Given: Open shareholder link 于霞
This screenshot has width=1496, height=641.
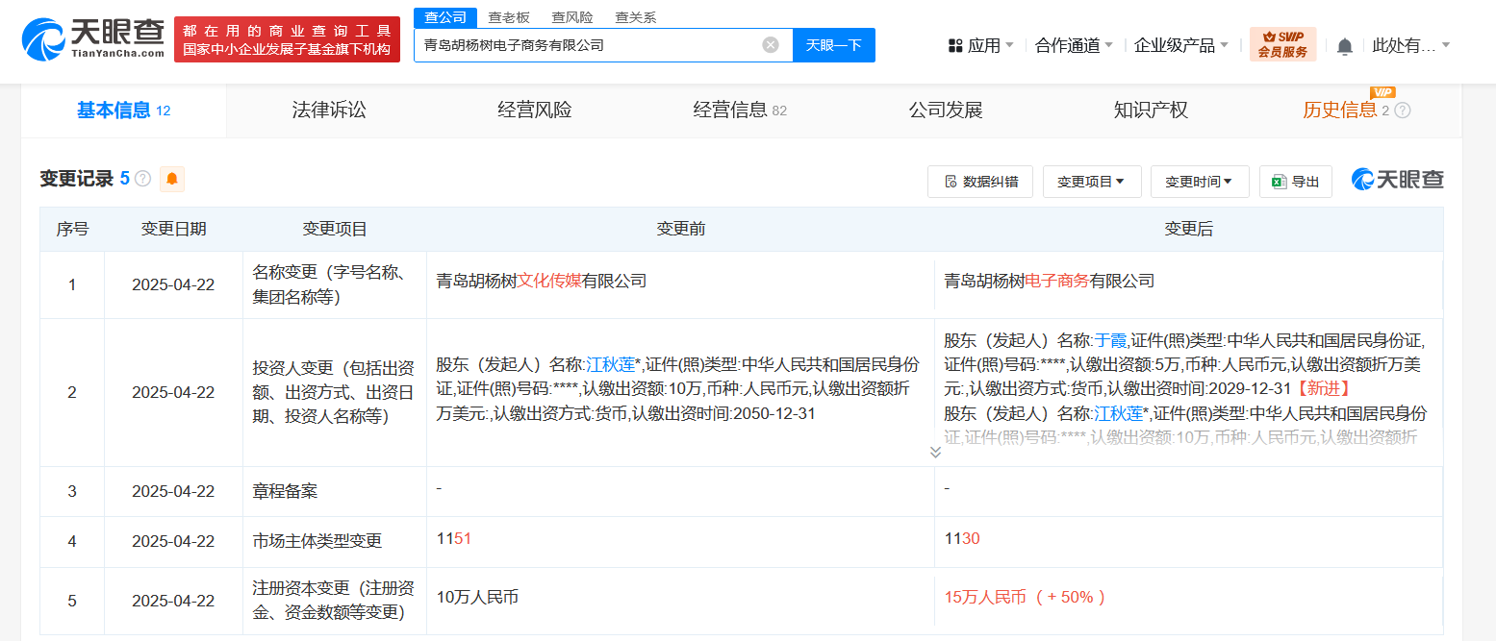Looking at the screenshot, I should pyautogui.click(x=1109, y=340).
